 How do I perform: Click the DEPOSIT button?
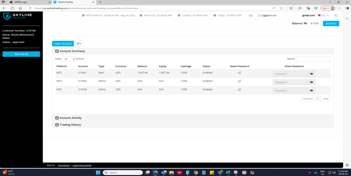click(x=331, y=24)
